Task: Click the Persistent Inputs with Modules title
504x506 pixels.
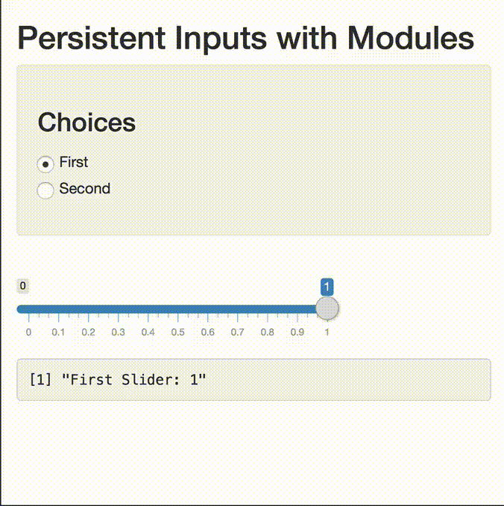Action: pos(246,38)
